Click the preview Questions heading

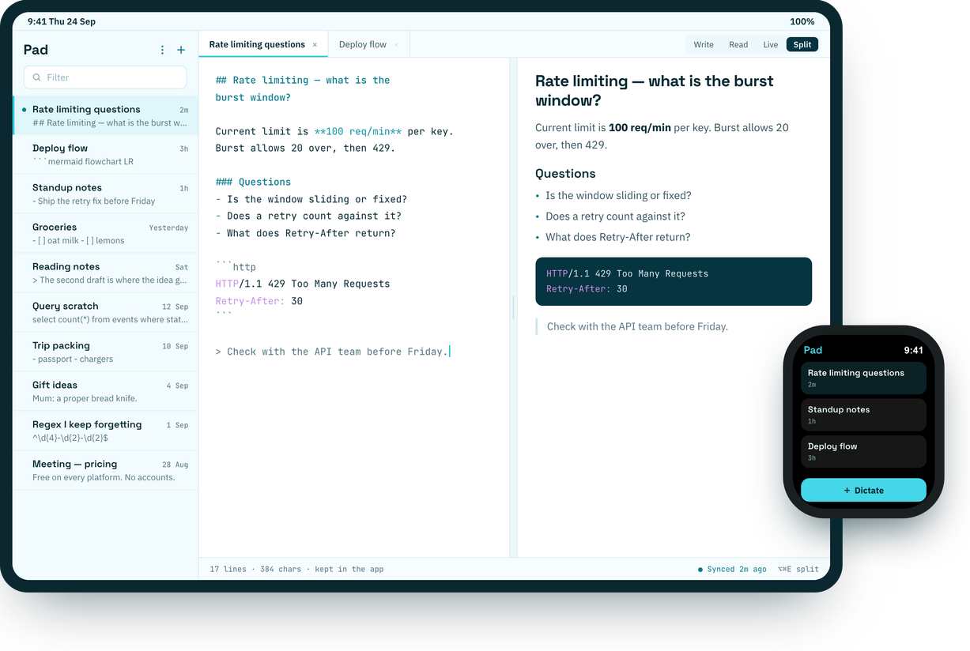tap(565, 174)
